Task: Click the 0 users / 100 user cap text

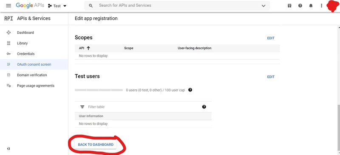Action: click(x=155, y=90)
